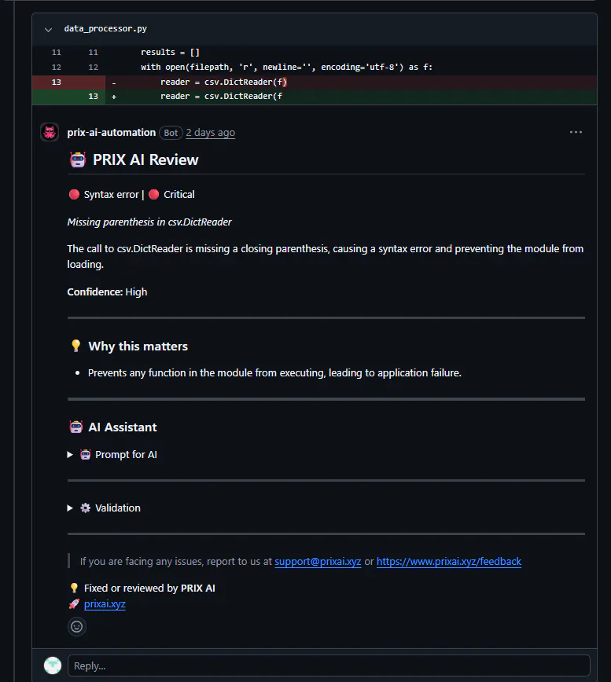Select deleted line 13 number
The width and height of the screenshot is (611, 682).
click(56, 82)
